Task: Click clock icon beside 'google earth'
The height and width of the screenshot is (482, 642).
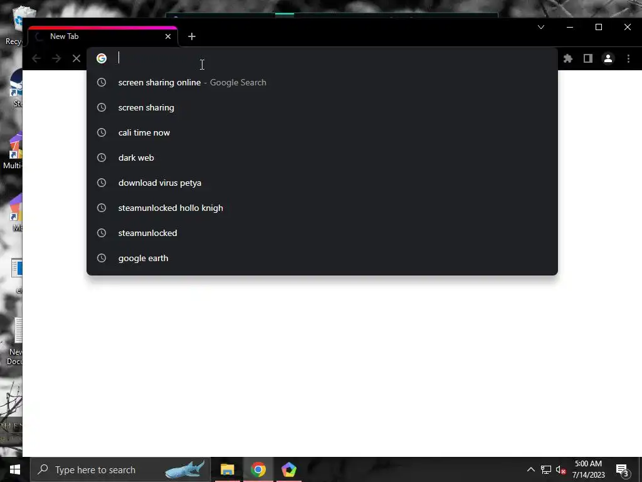Action: click(102, 258)
